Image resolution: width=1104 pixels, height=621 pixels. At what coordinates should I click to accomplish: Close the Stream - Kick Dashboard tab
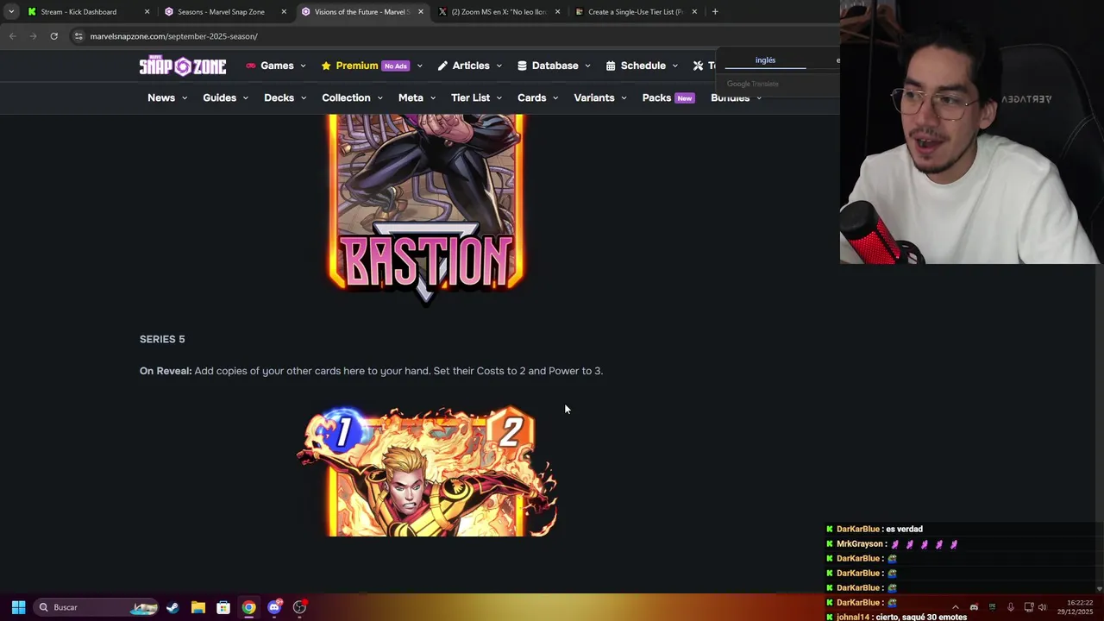(x=147, y=12)
